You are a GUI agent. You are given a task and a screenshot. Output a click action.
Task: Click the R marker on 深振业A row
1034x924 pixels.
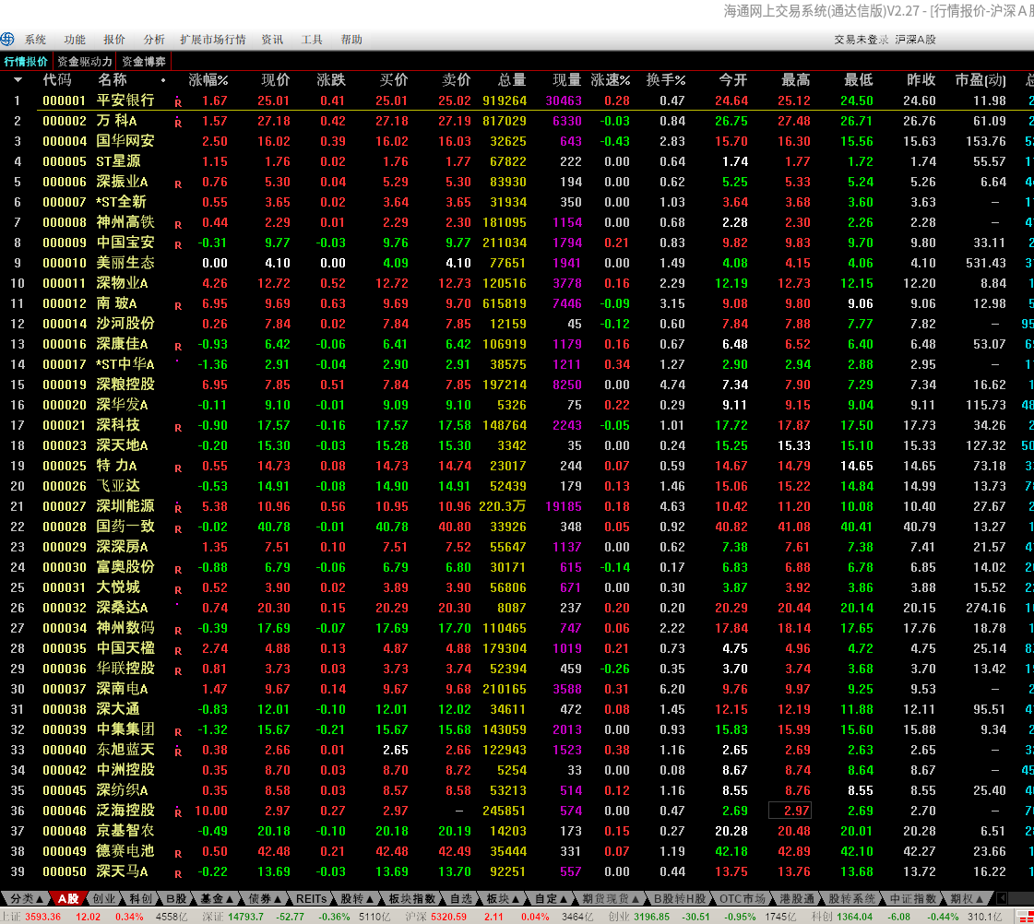tap(178, 184)
